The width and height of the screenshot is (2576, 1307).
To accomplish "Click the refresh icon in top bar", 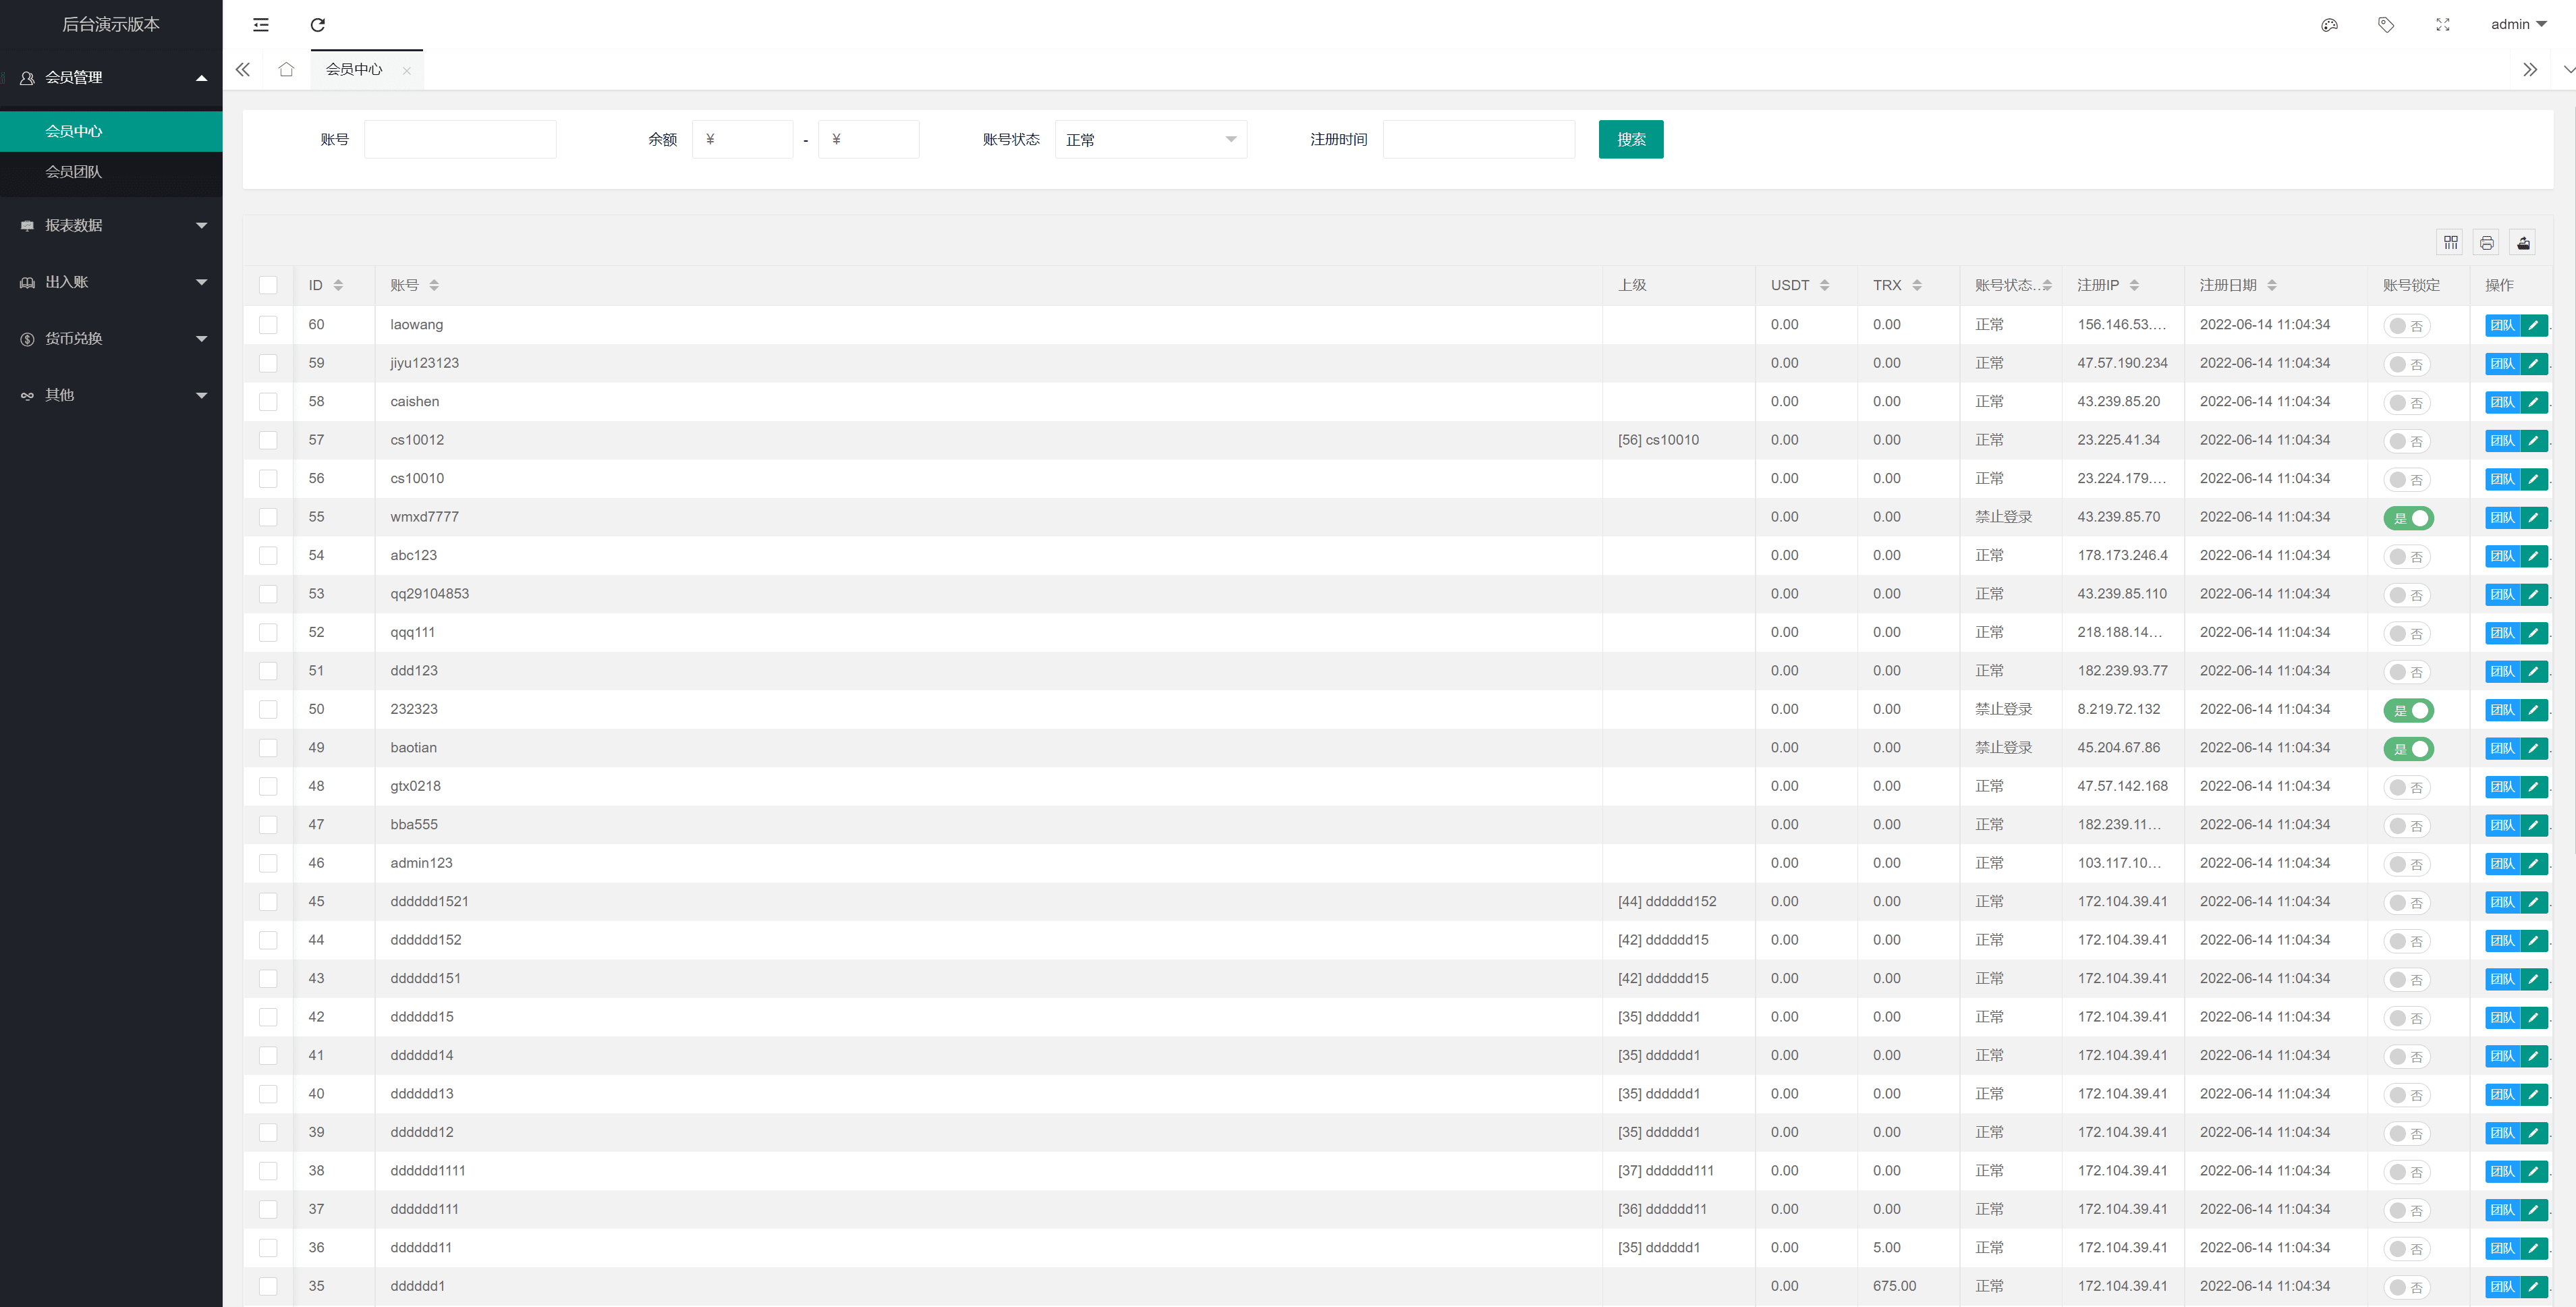I will click(x=317, y=25).
